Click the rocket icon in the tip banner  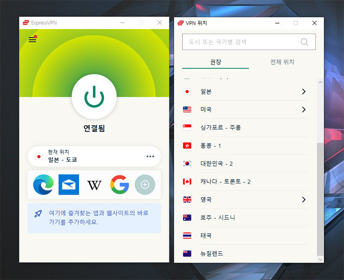pos(38,214)
